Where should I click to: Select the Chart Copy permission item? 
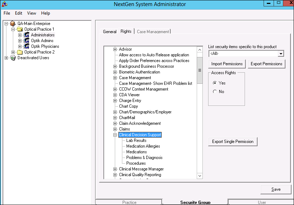click(x=128, y=106)
